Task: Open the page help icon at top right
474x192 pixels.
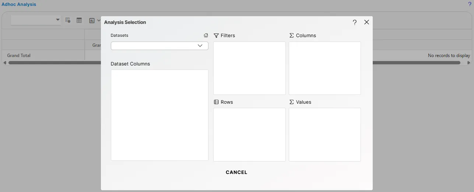Action: click(470, 4)
